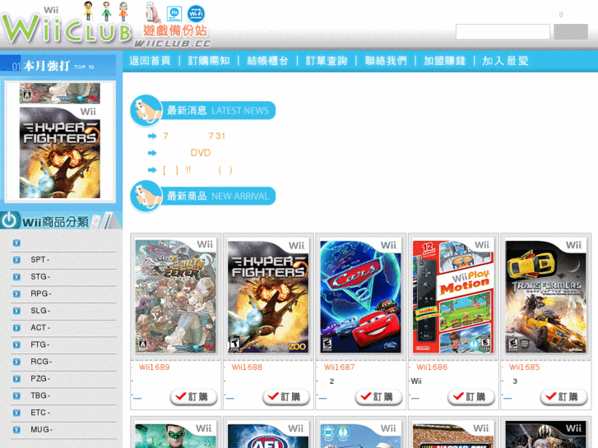Open the DVD news link
The height and width of the screenshot is (448, 598).
coord(200,153)
